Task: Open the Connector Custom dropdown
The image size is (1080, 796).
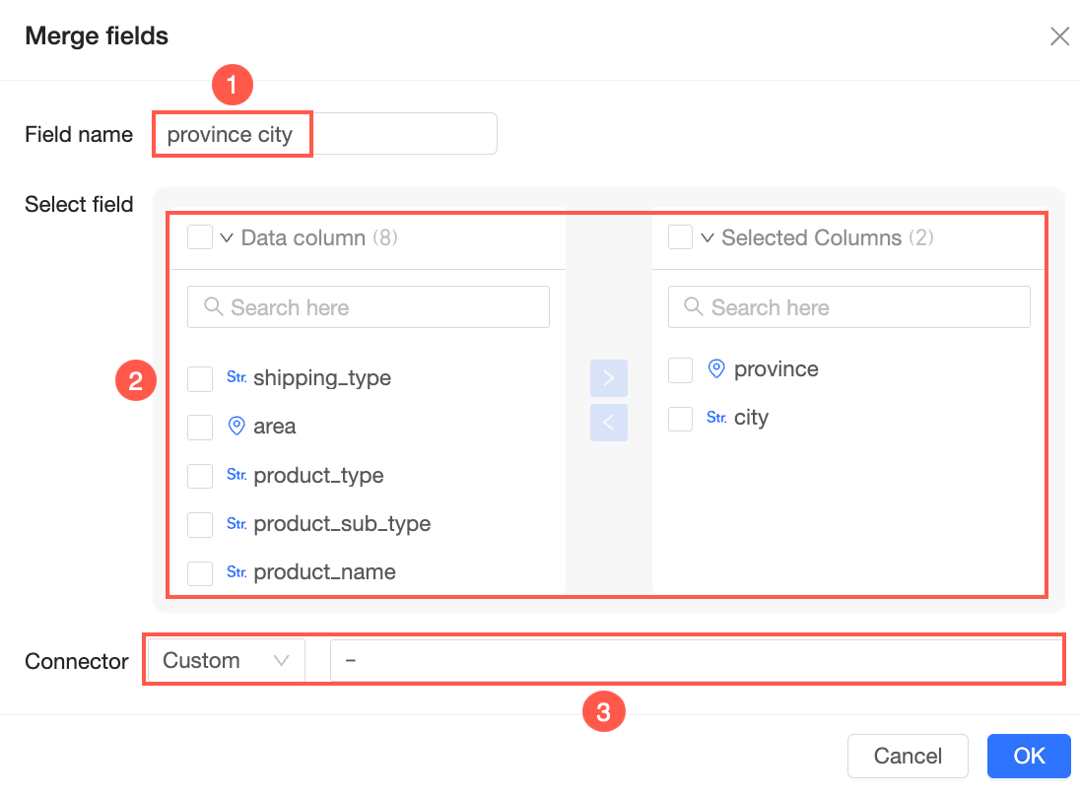Action: click(x=226, y=661)
